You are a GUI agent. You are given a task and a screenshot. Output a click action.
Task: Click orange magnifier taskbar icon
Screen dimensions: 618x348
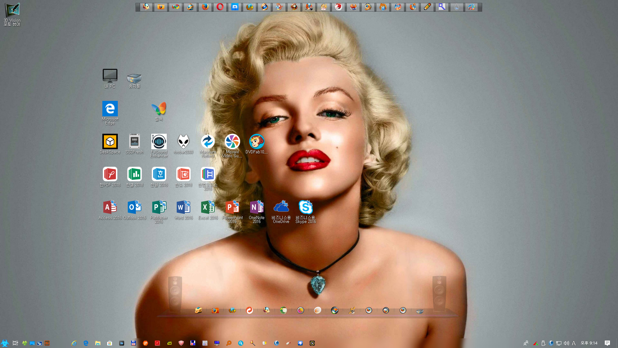pyautogui.click(x=229, y=343)
